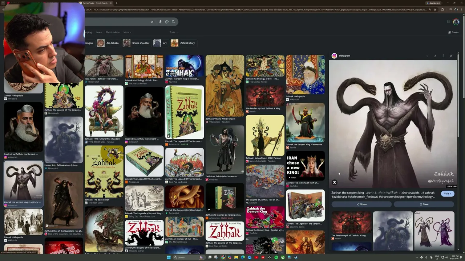
Task: Close the Instagram image preview panel
Action: pos(451,56)
